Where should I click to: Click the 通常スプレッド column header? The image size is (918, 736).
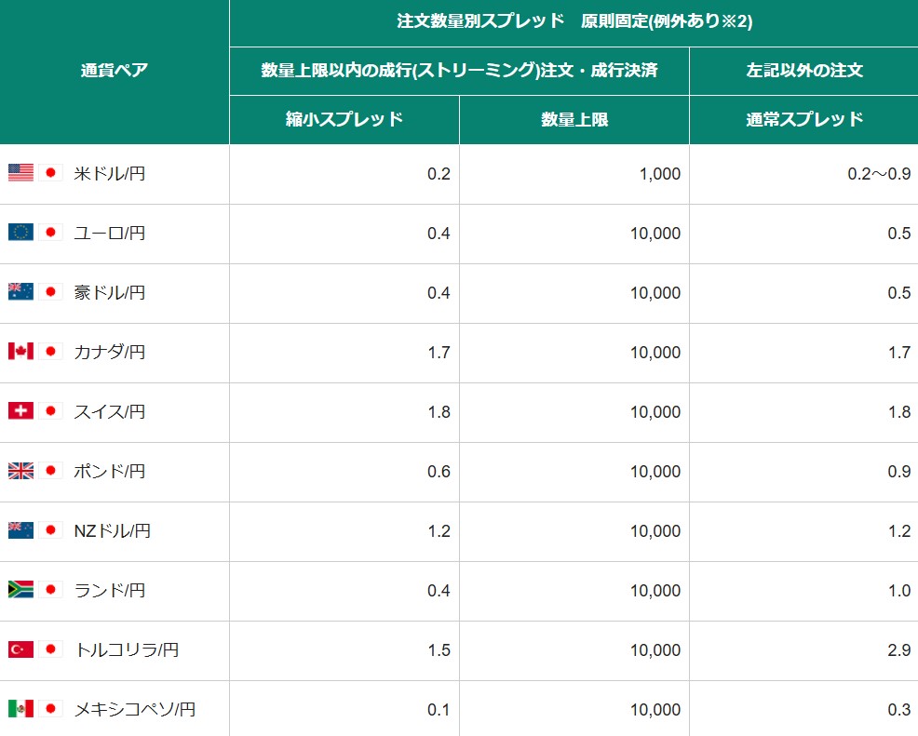[x=804, y=119]
